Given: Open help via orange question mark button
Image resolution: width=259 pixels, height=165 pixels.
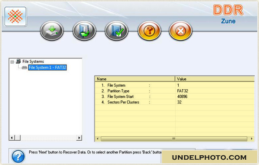Looking at the screenshot, I should 149,31.
